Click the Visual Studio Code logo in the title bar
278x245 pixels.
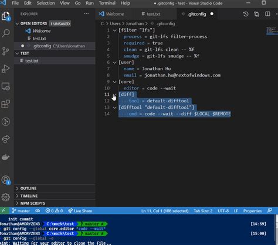point(3,3)
